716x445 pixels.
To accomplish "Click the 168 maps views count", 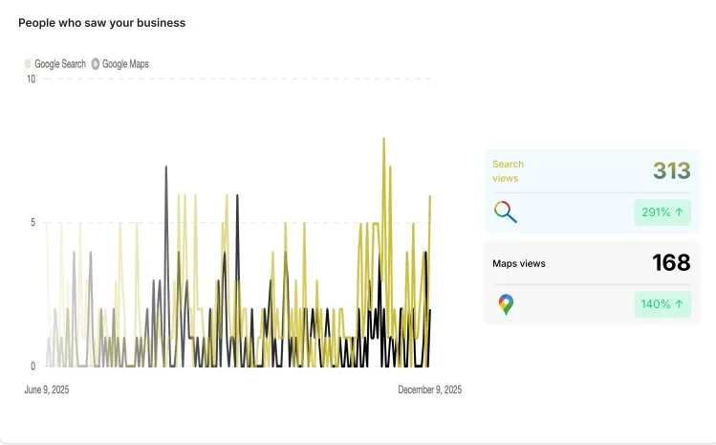I will click(x=671, y=263).
